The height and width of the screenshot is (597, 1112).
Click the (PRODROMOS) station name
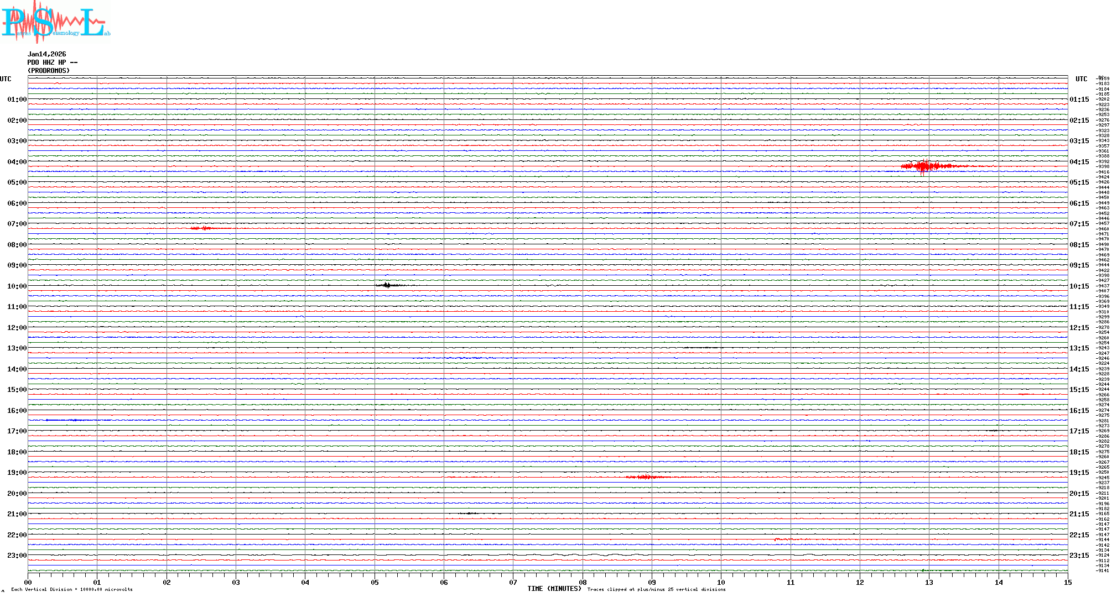[x=49, y=71]
